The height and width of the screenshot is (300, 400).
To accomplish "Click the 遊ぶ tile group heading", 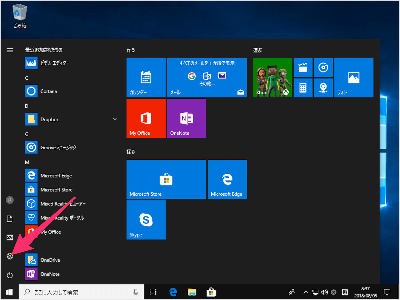I will pyautogui.click(x=257, y=50).
